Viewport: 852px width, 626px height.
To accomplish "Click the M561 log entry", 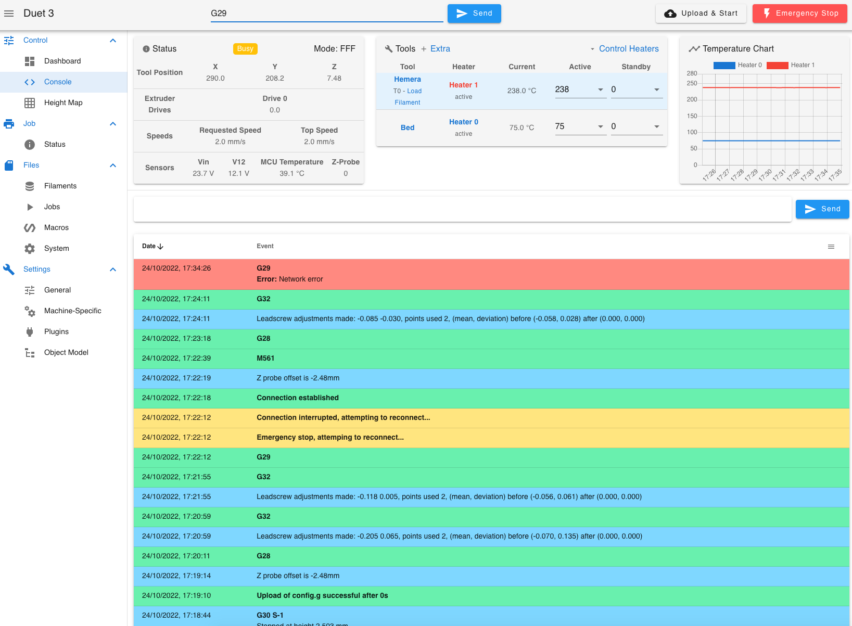I will [491, 359].
